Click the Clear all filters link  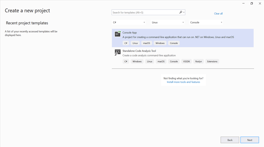(x=218, y=13)
